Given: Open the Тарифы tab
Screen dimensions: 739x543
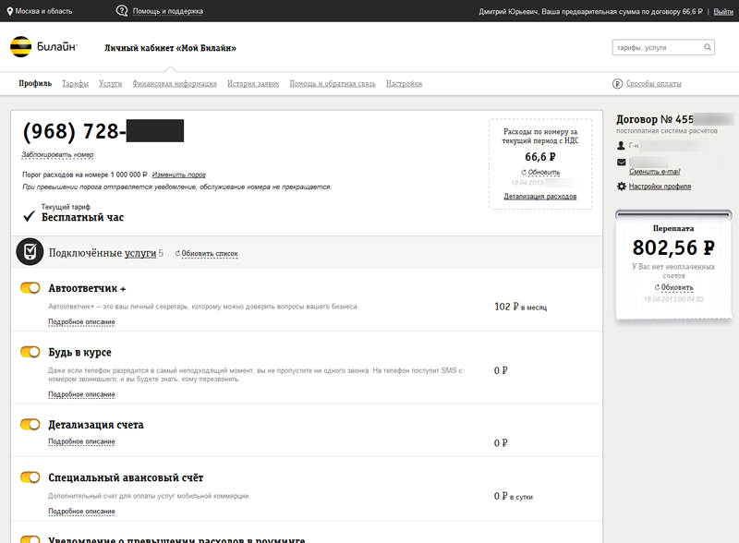Looking at the screenshot, I should (76, 83).
